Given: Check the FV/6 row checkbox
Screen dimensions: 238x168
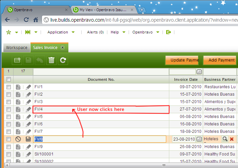Looking at the screenshot, I should (x=9, y=124).
